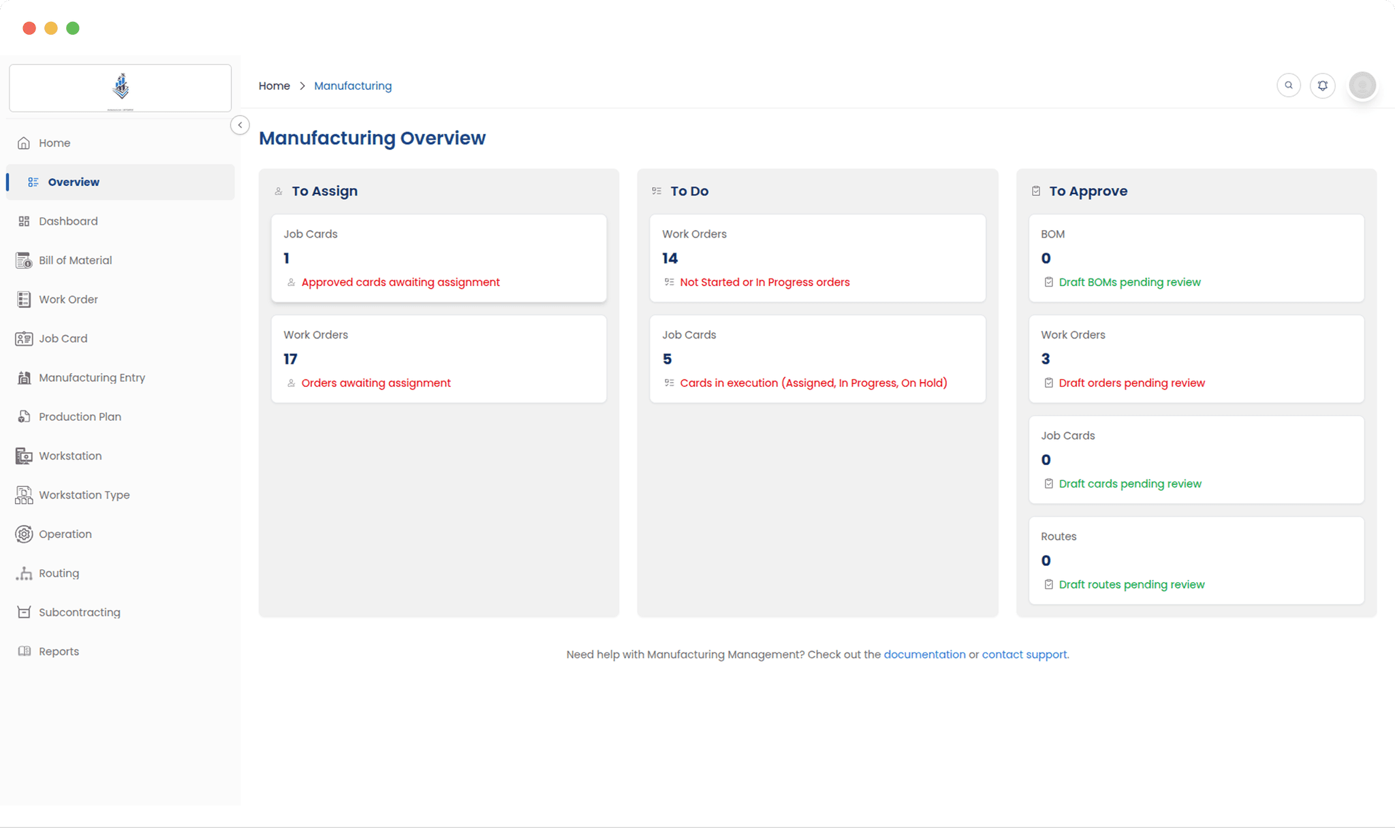The width and height of the screenshot is (1395, 828).
Task: Click Draft BOMs pending review
Action: 1129,281
